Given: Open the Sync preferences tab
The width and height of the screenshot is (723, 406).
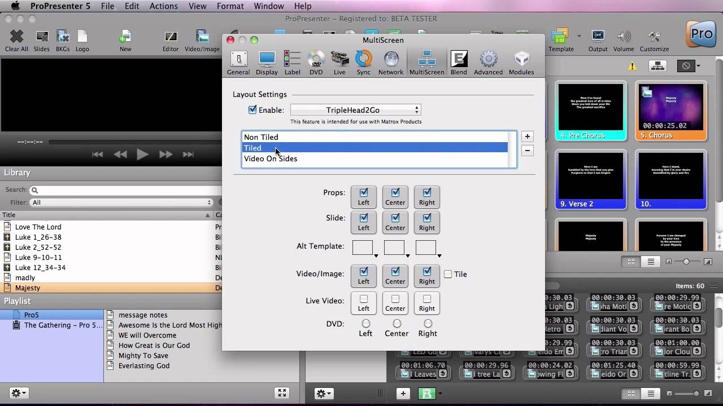Looking at the screenshot, I should 364,63.
